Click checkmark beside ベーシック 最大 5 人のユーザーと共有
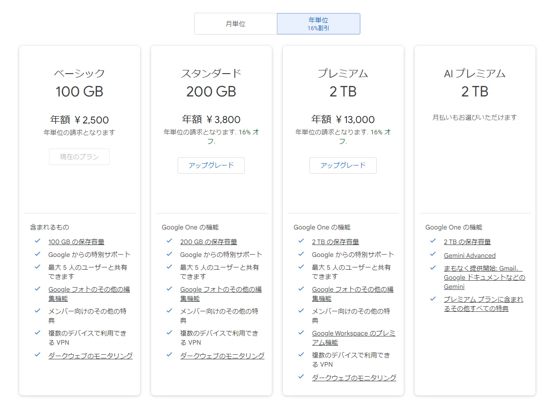The height and width of the screenshot is (400, 546). [x=38, y=267]
